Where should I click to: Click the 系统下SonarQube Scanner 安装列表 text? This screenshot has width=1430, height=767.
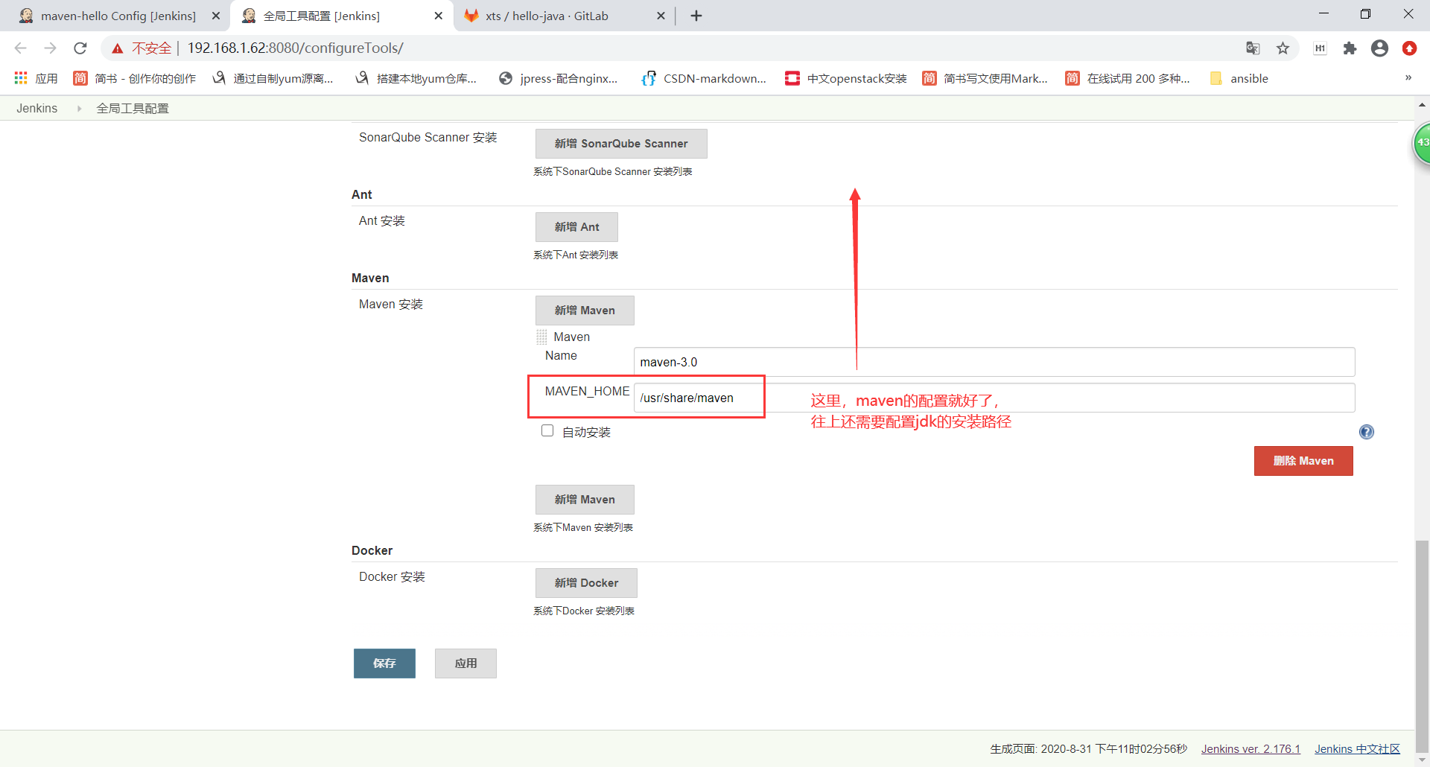click(x=613, y=171)
